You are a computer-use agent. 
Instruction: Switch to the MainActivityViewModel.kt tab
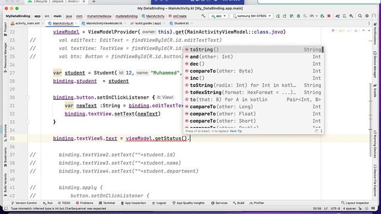[104, 23]
